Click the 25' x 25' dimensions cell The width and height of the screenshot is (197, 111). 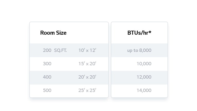(87, 90)
